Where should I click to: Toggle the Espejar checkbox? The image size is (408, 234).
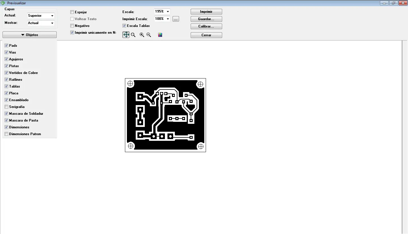[72, 12]
